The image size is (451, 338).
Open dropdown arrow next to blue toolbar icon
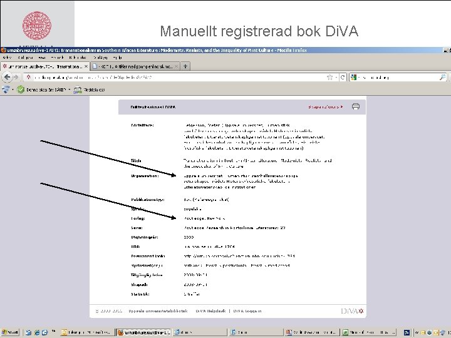point(13,90)
